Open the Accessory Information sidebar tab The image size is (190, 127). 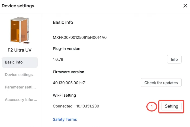[21, 100]
